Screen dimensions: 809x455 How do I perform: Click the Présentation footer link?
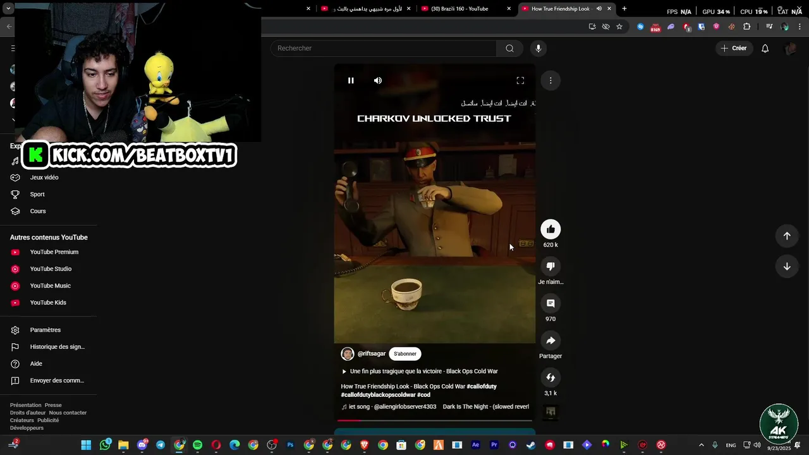click(x=25, y=405)
